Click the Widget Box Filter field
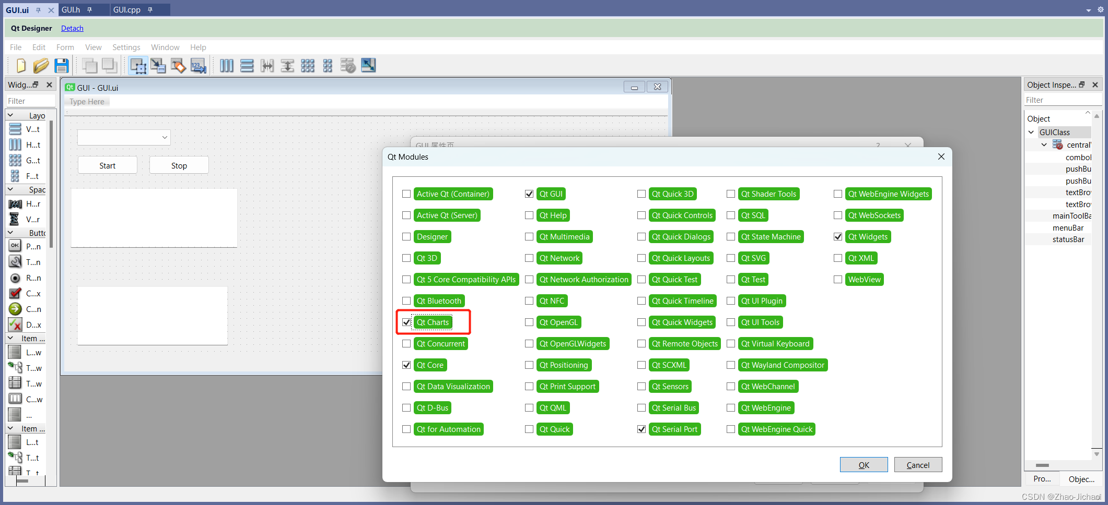The width and height of the screenshot is (1108, 505). click(31, 101)
